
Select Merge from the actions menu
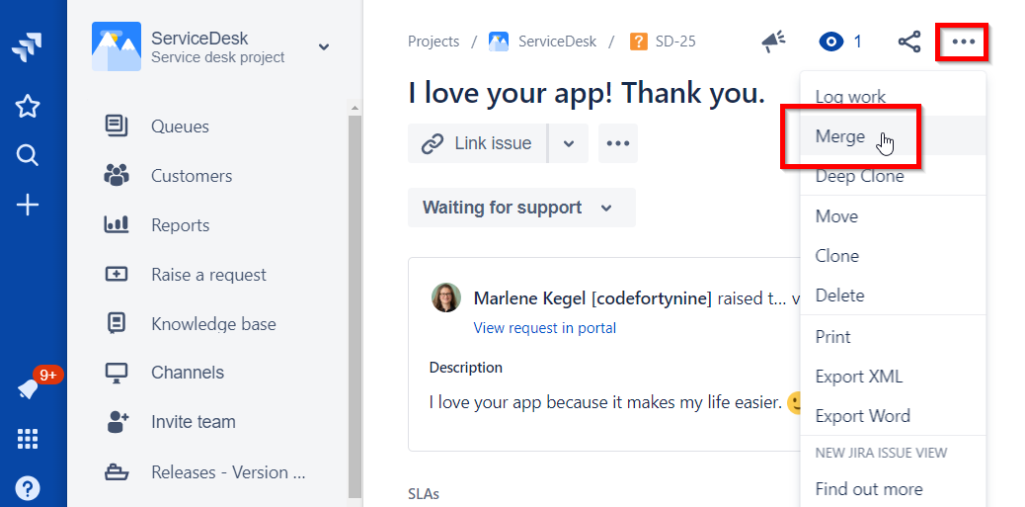pos(840,137)
